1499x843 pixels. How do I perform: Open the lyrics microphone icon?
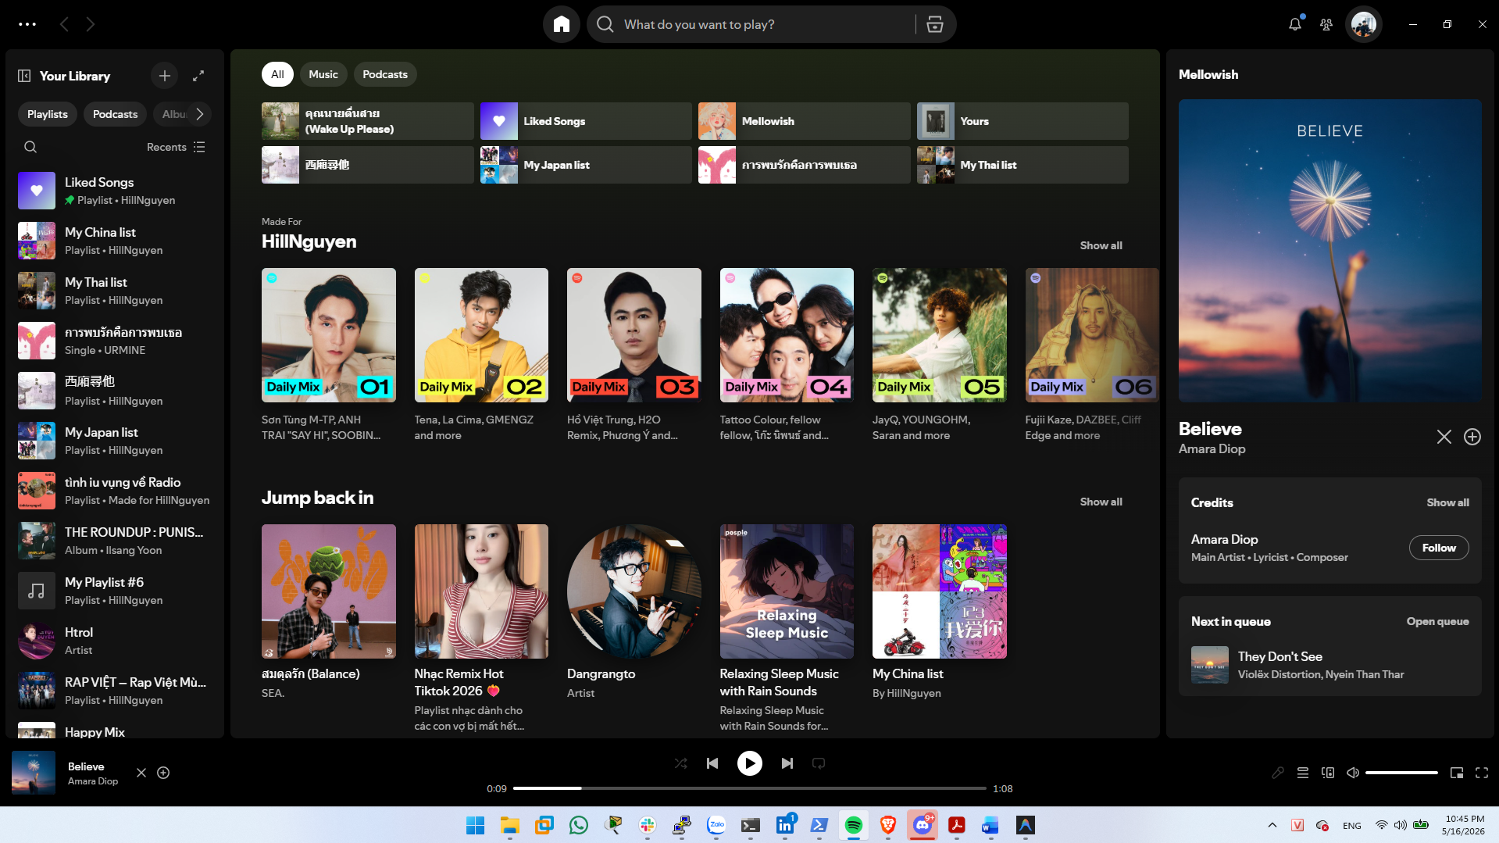pos(1278,773)
